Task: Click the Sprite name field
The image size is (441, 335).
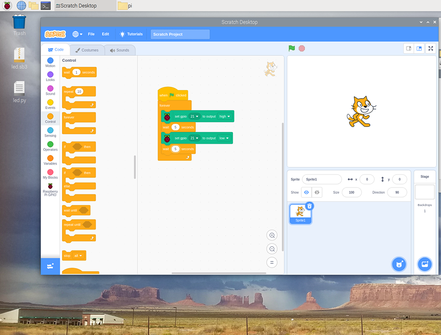Action: click(x=322, y=179)
